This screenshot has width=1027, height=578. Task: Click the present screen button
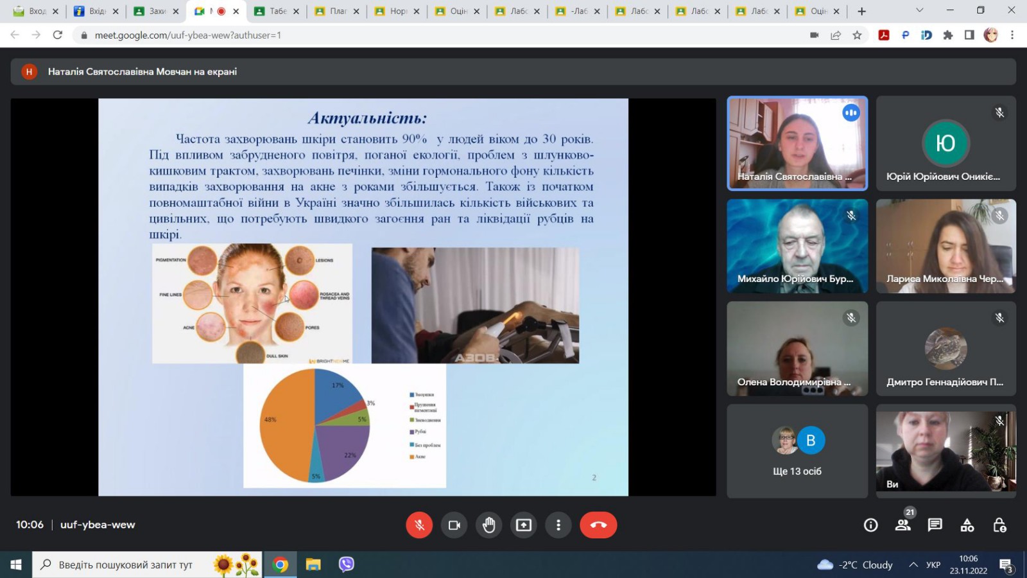(x=524, y=525)
